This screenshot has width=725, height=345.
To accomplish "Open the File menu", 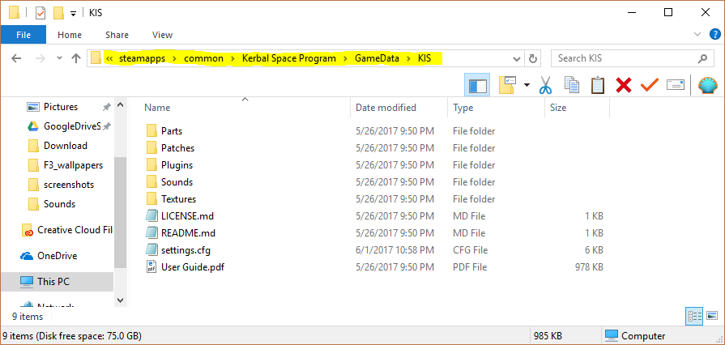I will (x=23, y=35).
